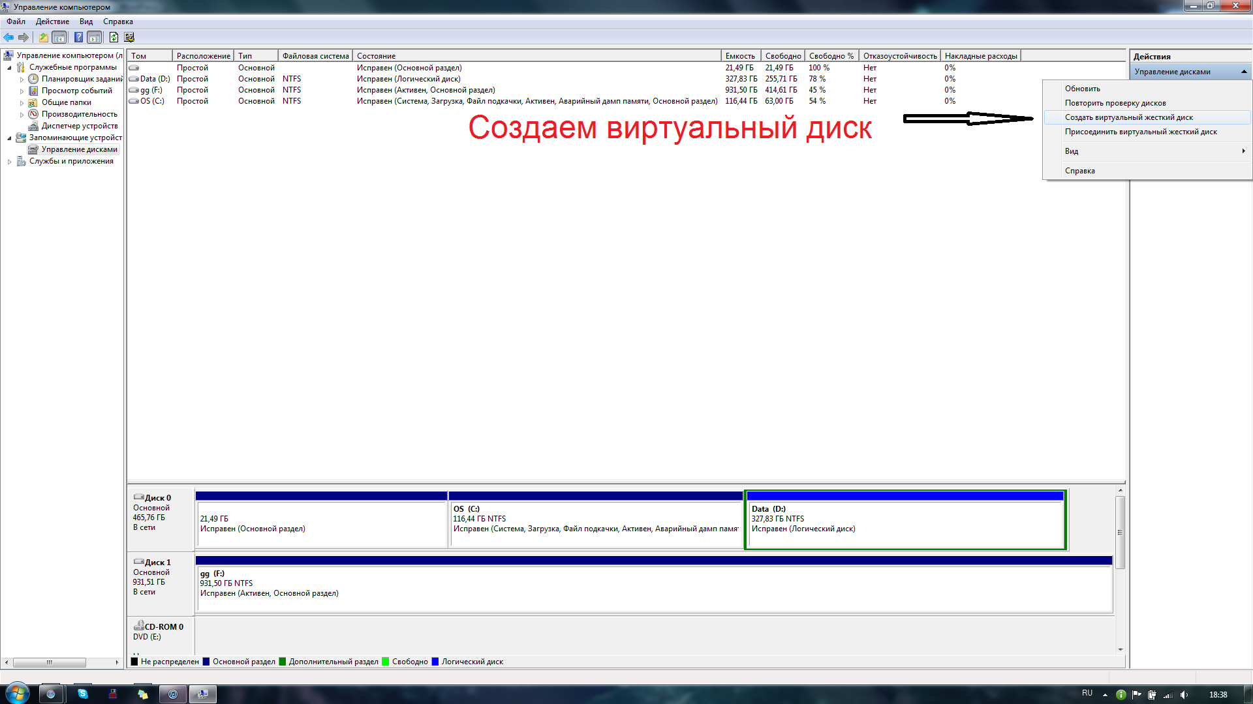
Task: Click Присоединить виртуальный жесткий диск
Action: 1140,132
